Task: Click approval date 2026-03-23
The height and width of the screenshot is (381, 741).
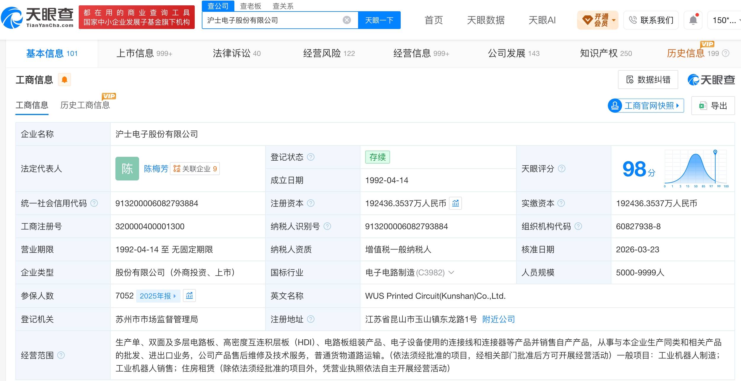Action: 637,249
